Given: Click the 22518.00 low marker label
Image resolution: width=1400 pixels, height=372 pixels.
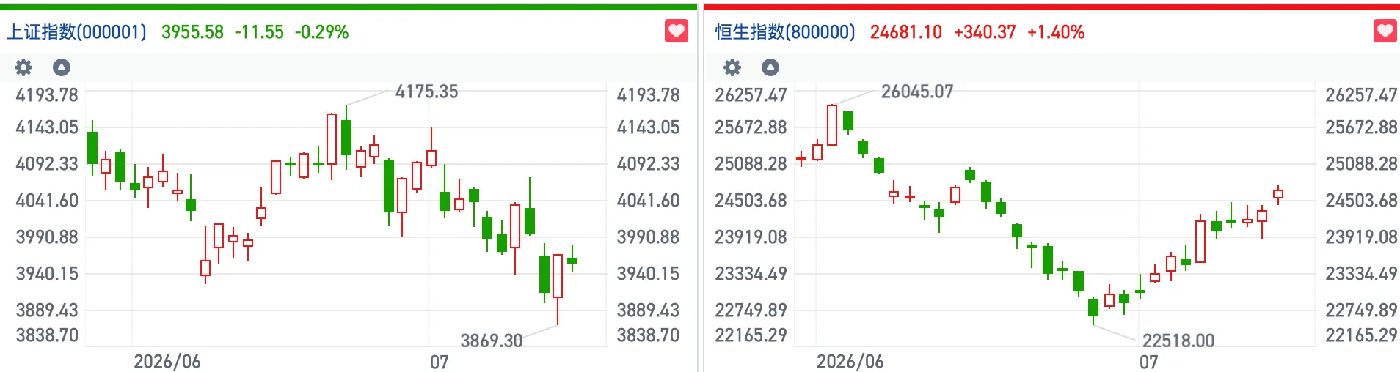Looking at the screenshot, I should click(x=1178, y=341).
